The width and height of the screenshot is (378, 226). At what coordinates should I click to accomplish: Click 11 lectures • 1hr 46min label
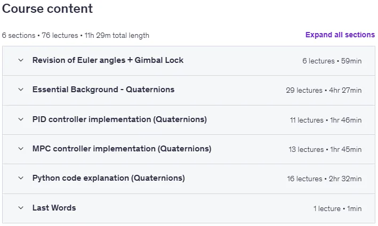(x=326, y=120)
